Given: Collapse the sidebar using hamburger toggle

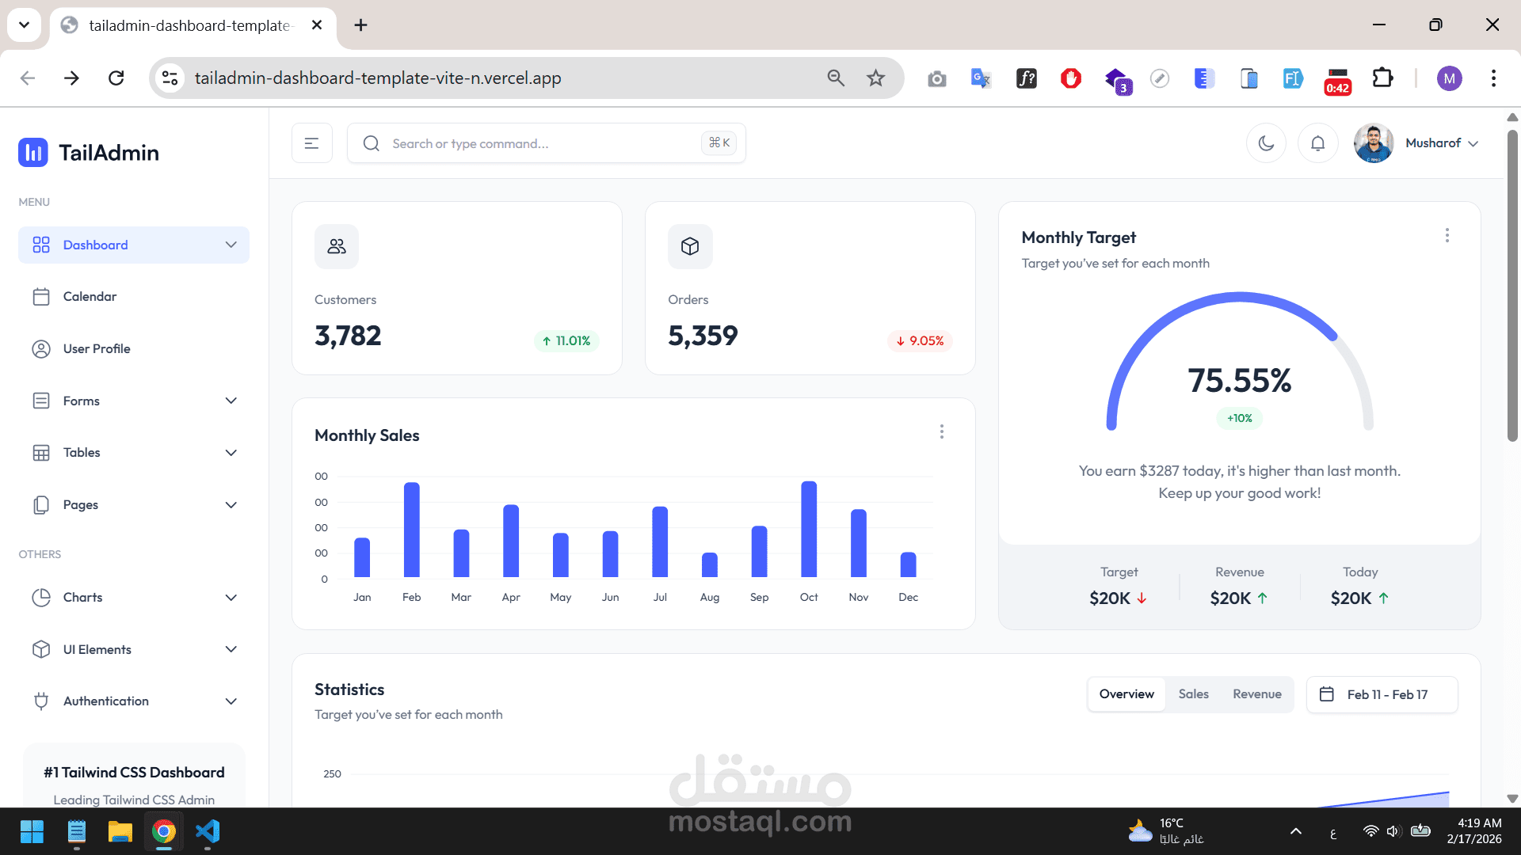Looking at the screenshot, I should [x=311, y=142].
